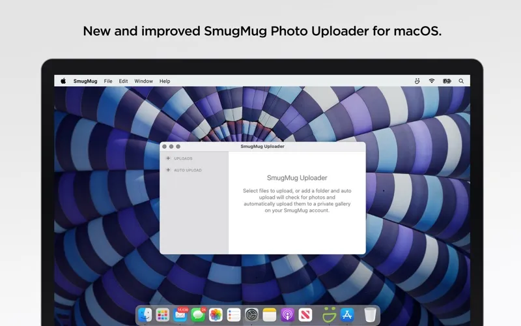This screenshot has height=326, width=521.
Task: Click the plus icon next to UPLOADS
Action: pos(168,158)
